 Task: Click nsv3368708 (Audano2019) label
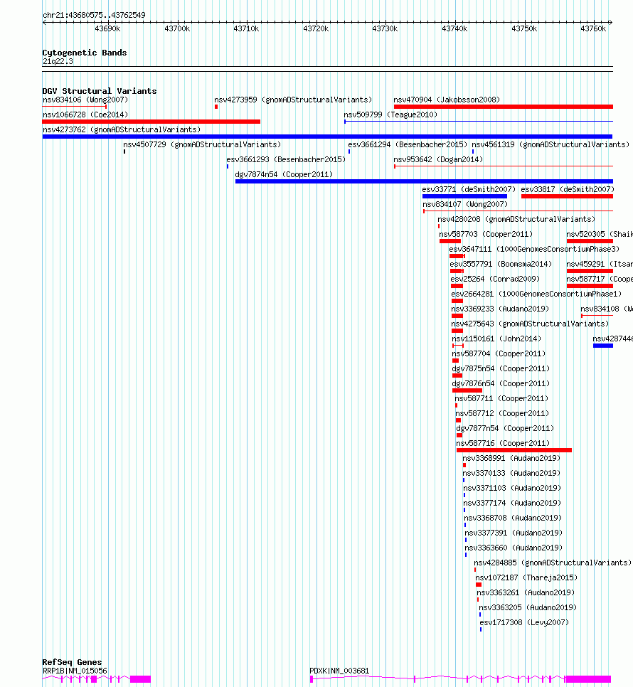513,518
